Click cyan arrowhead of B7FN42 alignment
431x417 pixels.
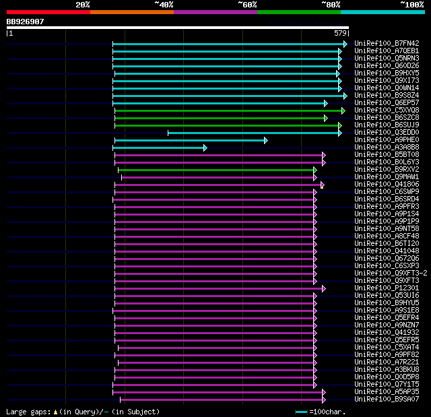pos(345,44)
